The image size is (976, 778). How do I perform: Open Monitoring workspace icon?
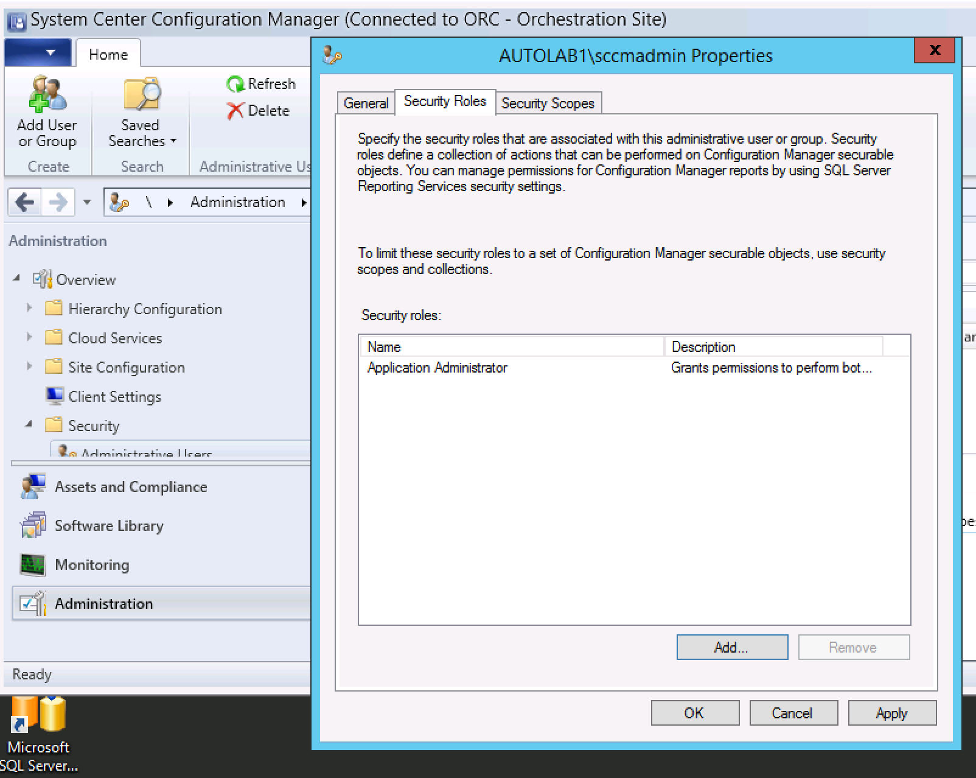tap(32, 564)
